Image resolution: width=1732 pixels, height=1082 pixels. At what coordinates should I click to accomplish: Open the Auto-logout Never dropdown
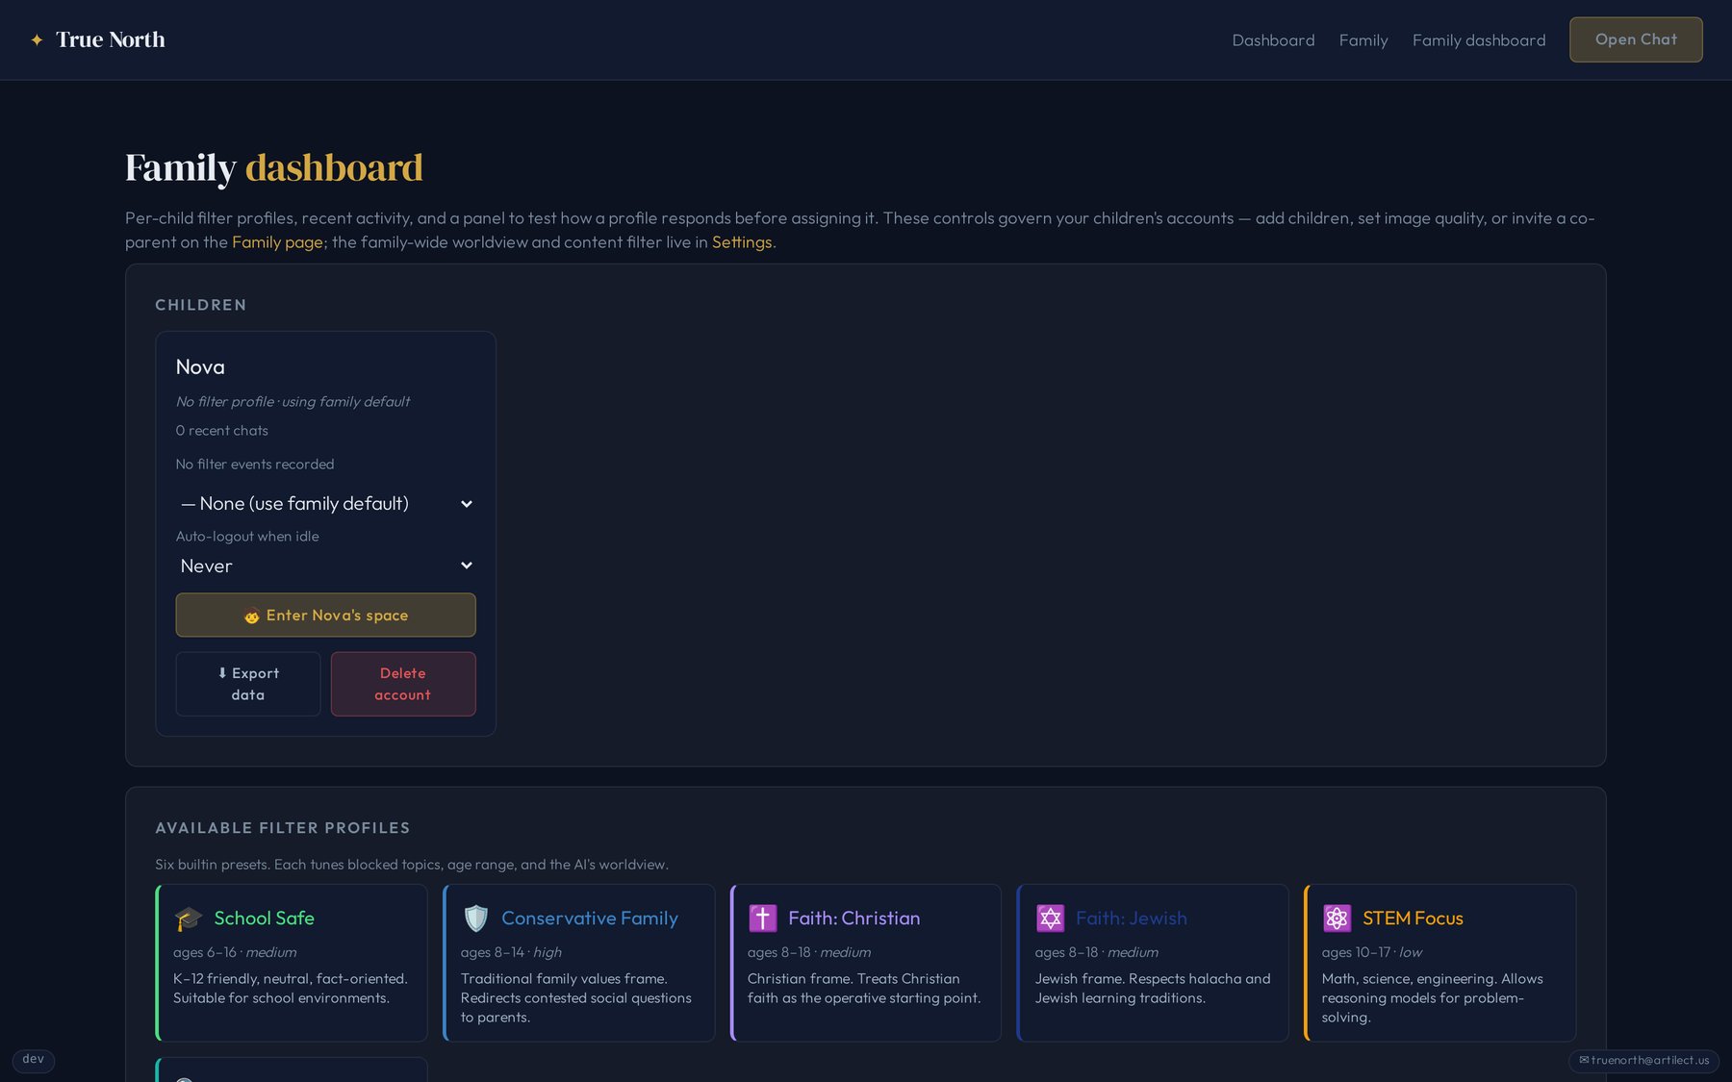[325, 566]
